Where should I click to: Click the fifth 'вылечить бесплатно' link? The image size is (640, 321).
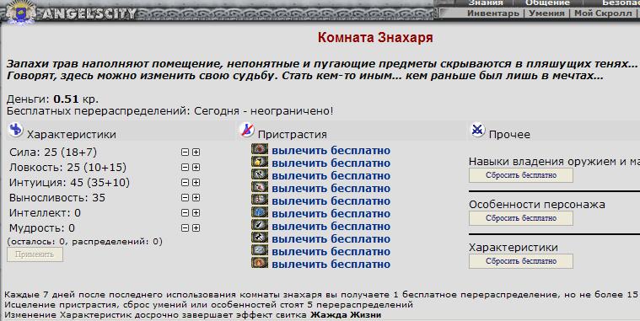(331, 201)
